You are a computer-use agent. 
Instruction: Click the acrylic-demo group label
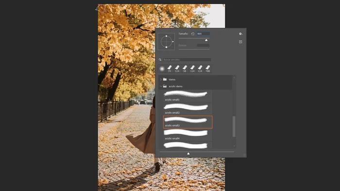pyautogui.click(x=175, y=86)
